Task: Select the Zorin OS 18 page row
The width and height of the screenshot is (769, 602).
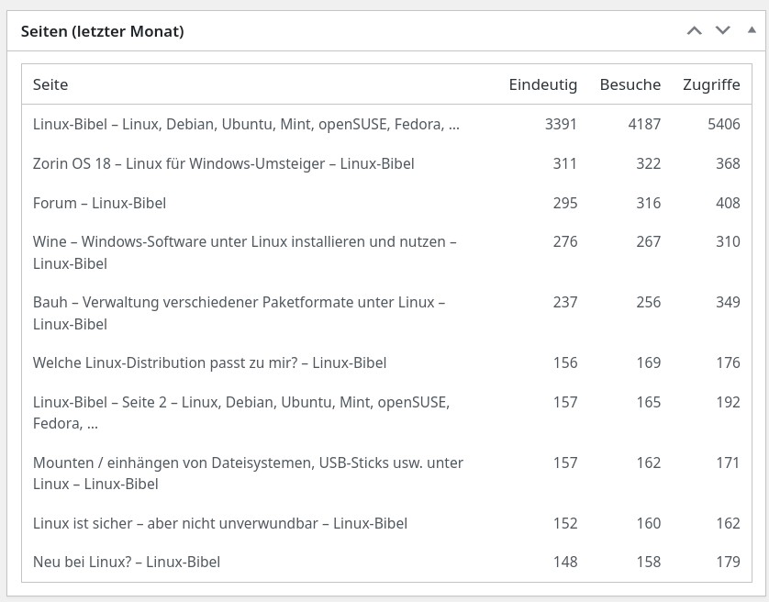Action: 223,163
